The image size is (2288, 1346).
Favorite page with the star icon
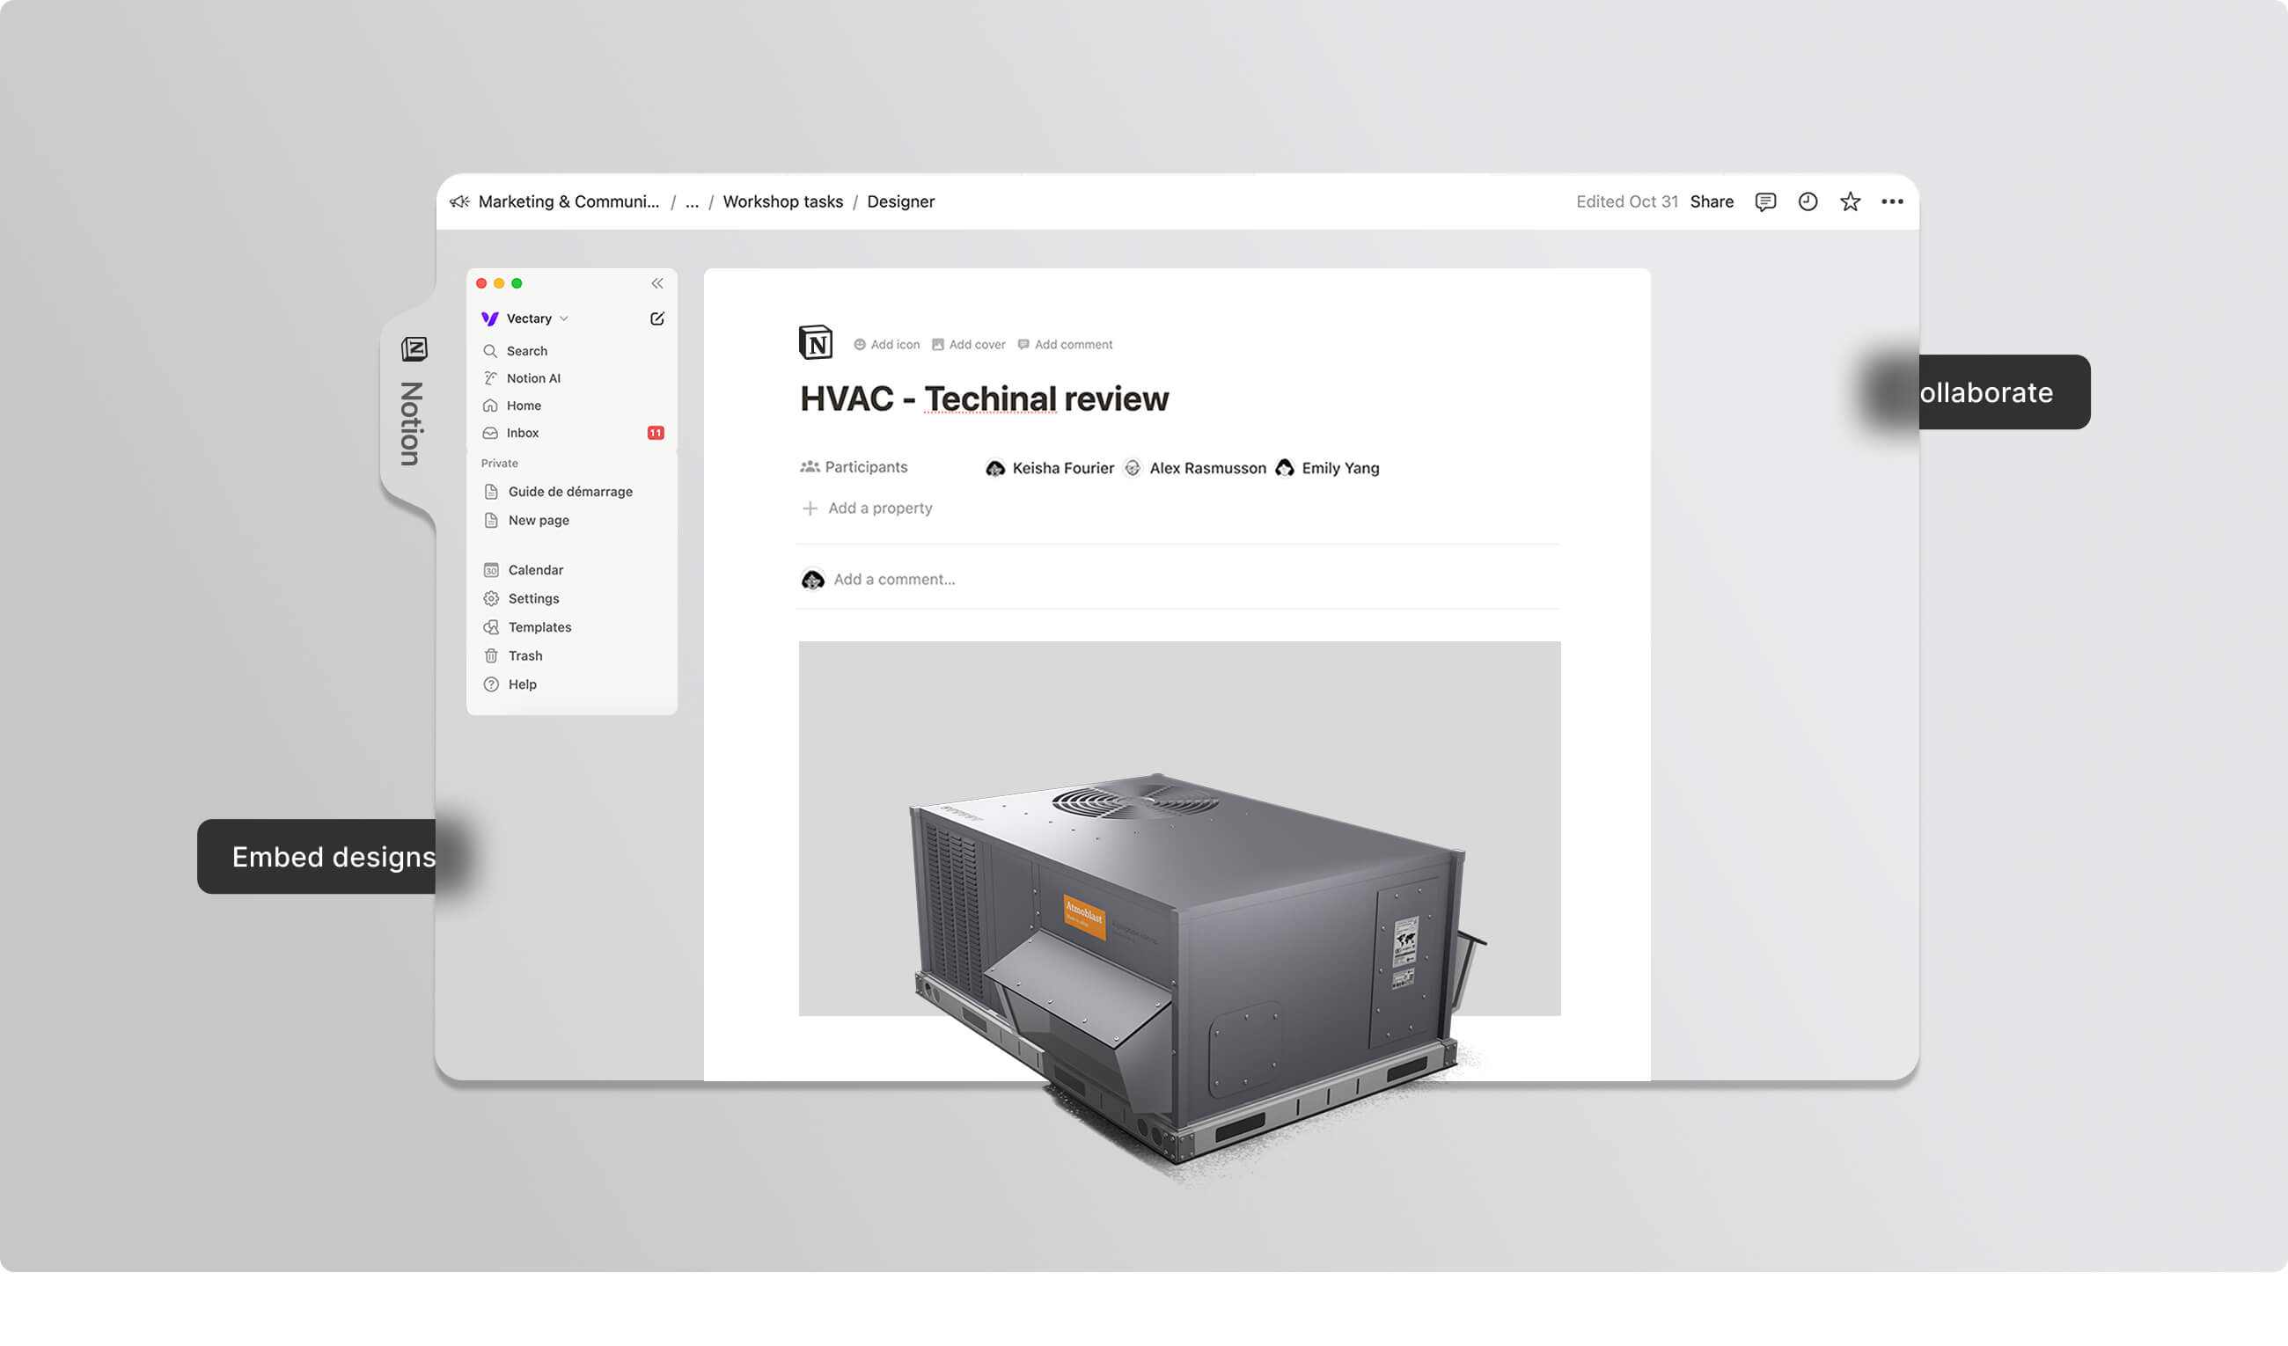(1850, 201)
